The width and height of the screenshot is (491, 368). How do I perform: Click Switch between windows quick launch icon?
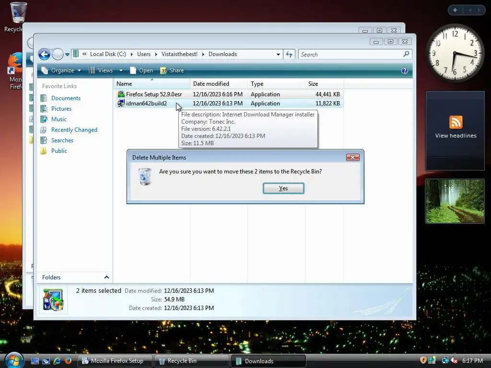pyautogui.click(x=46, y=361)
